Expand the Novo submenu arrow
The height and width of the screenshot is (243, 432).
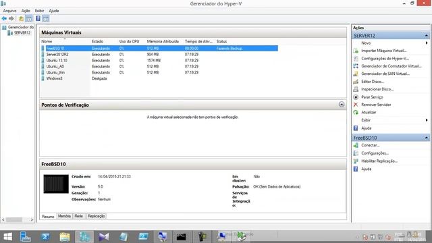[427, 43]
